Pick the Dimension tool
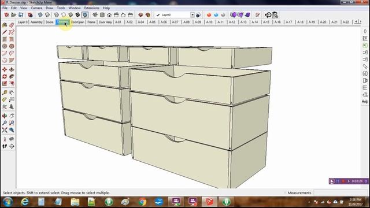 pyautogui.click(x=12, y=92)
